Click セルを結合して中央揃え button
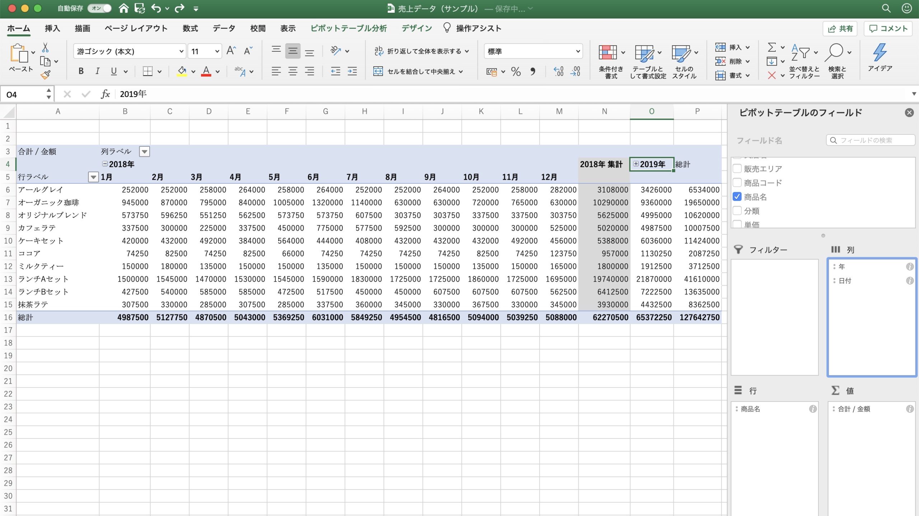Screen dimensions: 919x516 click(x=418, y=71)
